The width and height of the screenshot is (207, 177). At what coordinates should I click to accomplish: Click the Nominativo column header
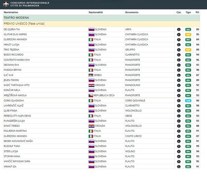[x=11, y=12]
